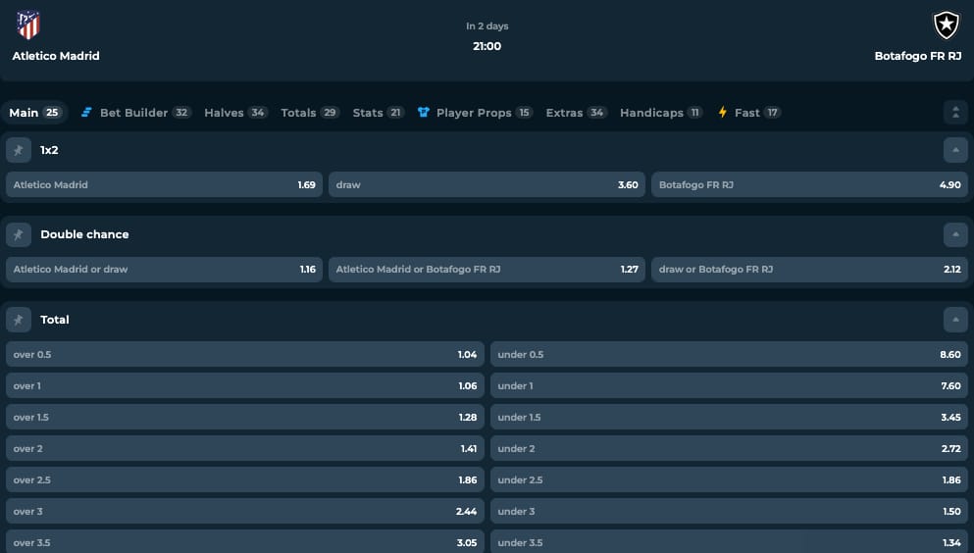This screenshot has width=974, height=553.
Task: Go to the Extras tab
Action: (576, 113)
